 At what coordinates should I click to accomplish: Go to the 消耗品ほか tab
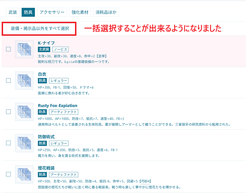tap(106, 12)
